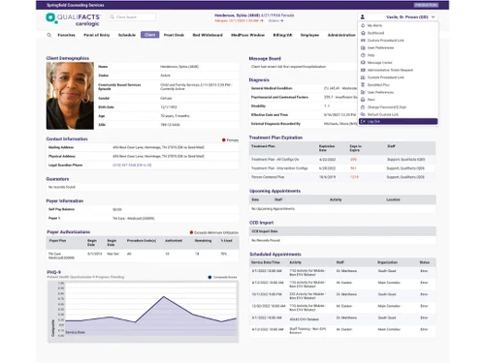Open the Point of Entry tab
This screenshot has width=485, height=363.
tap(97, 35)
